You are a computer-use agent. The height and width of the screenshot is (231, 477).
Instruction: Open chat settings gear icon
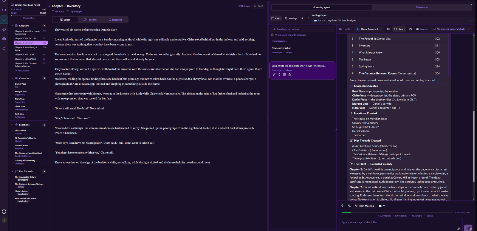click(x=388, y=29)
